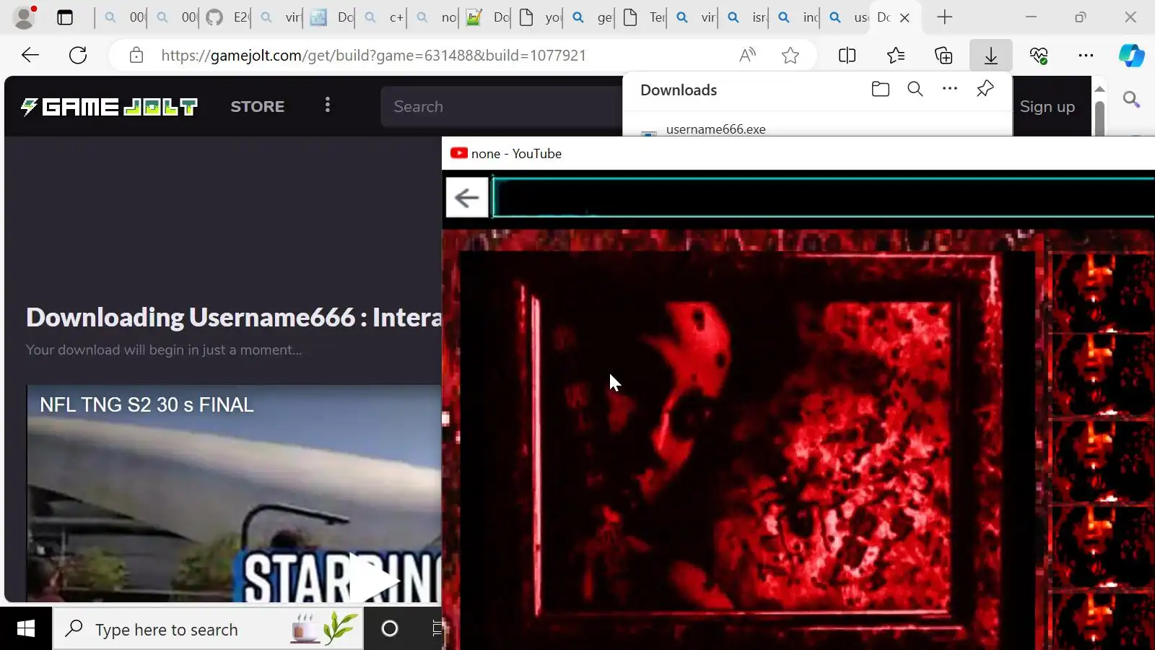
Task: Click the browser Back arrow button
Action: (x=30, y=55)
